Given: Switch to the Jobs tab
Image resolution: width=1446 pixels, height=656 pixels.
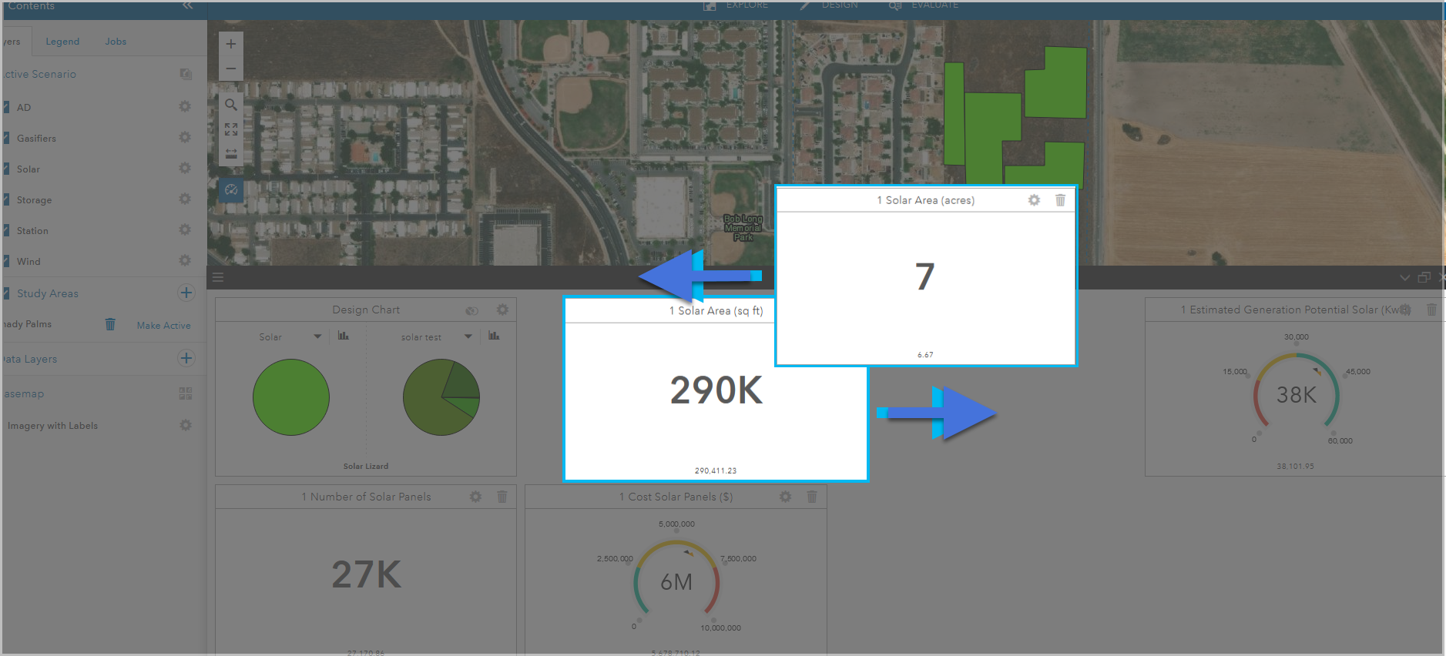Looking at the screenshot, I should pos(116,42).
